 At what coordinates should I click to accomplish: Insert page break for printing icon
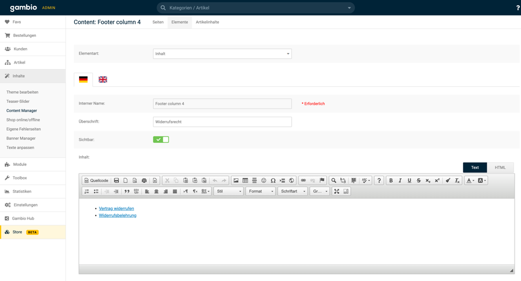282,180
